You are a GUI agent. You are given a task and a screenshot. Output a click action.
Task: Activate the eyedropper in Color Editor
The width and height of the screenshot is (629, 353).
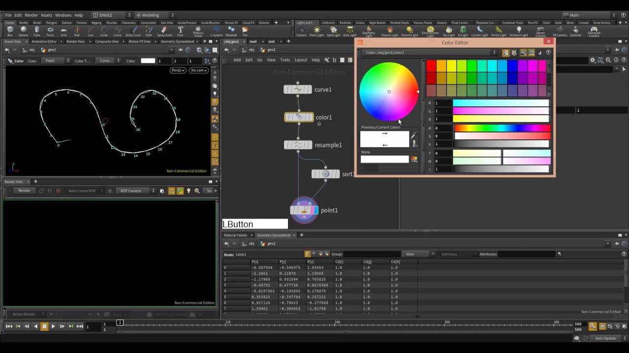click(x=413, y=135)
